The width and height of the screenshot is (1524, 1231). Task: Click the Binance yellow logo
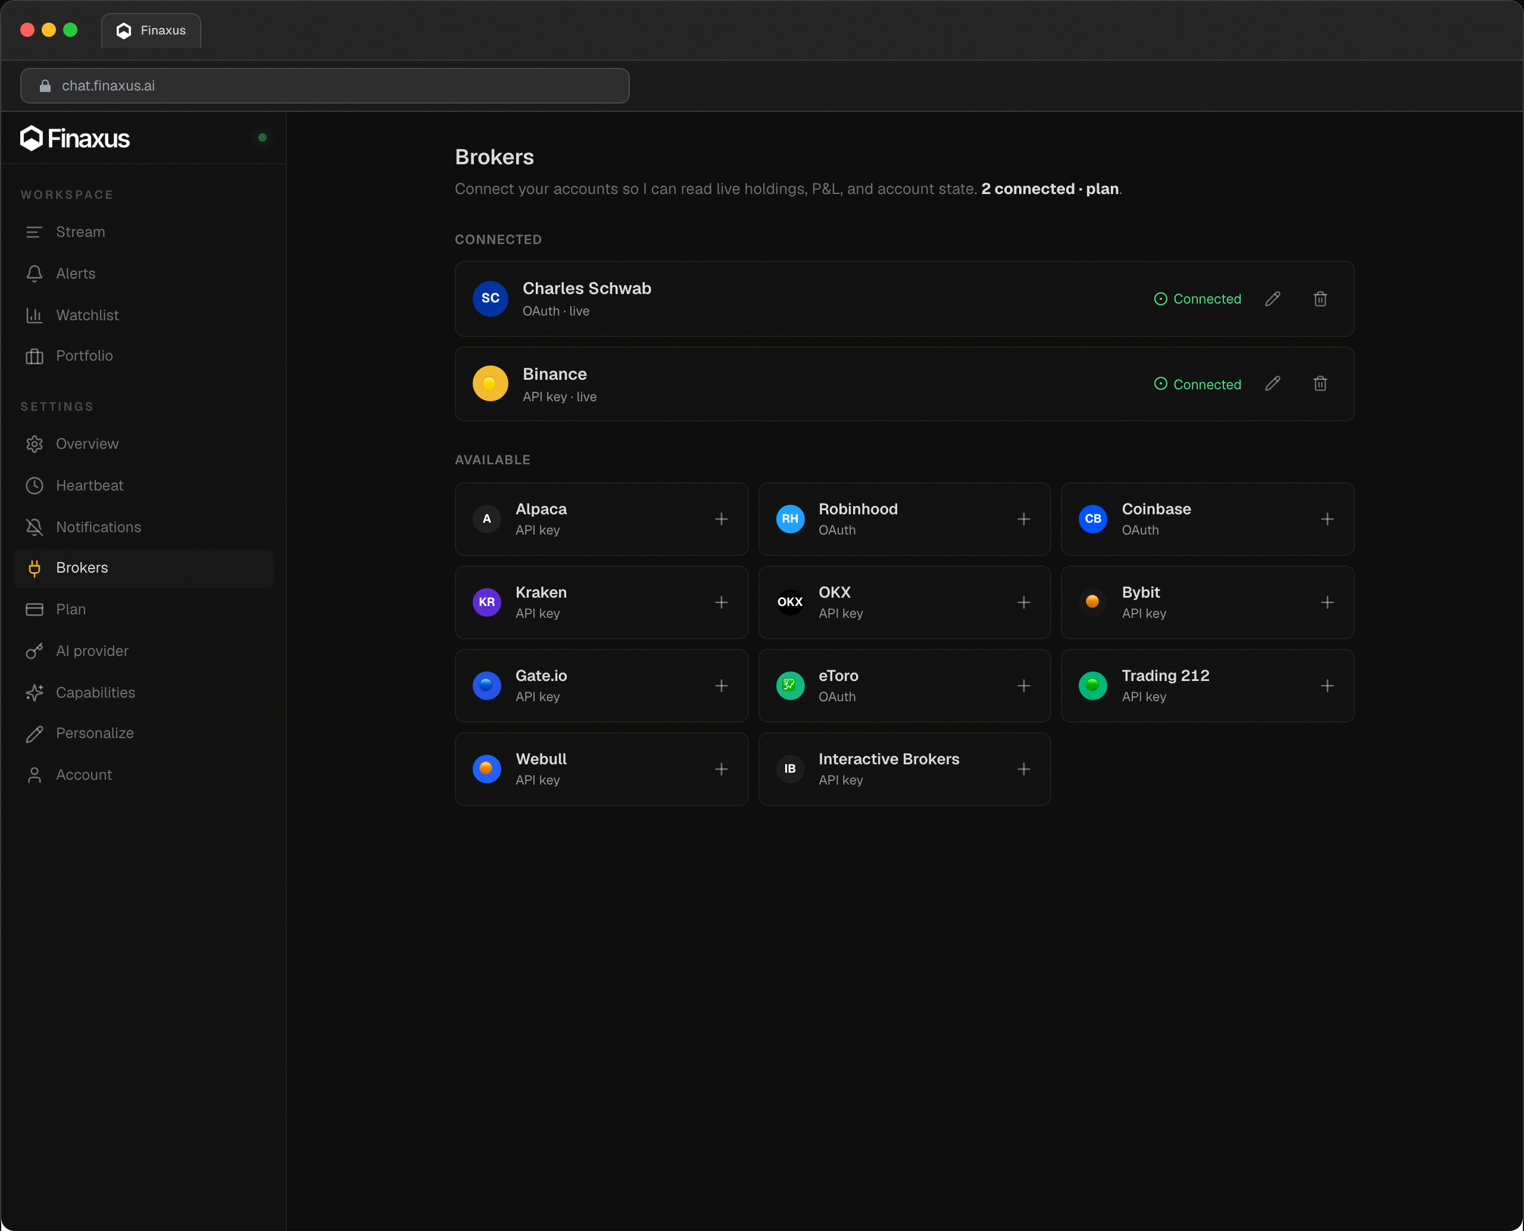490,383
